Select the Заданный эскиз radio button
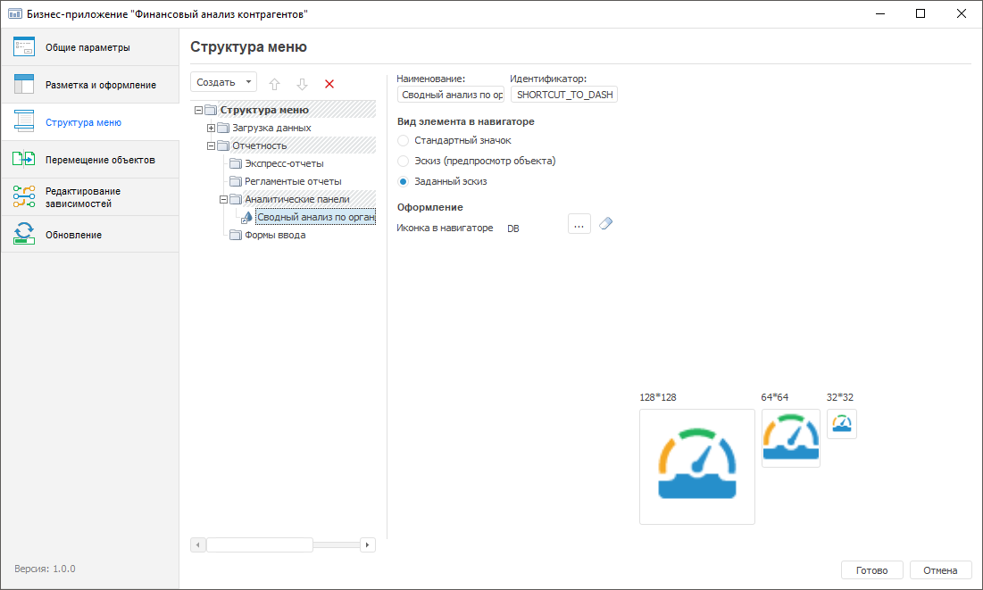Screen dimensions: 983x590 tap(403, 182)
